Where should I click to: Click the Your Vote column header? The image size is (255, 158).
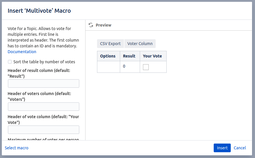(x=152, y=56)
